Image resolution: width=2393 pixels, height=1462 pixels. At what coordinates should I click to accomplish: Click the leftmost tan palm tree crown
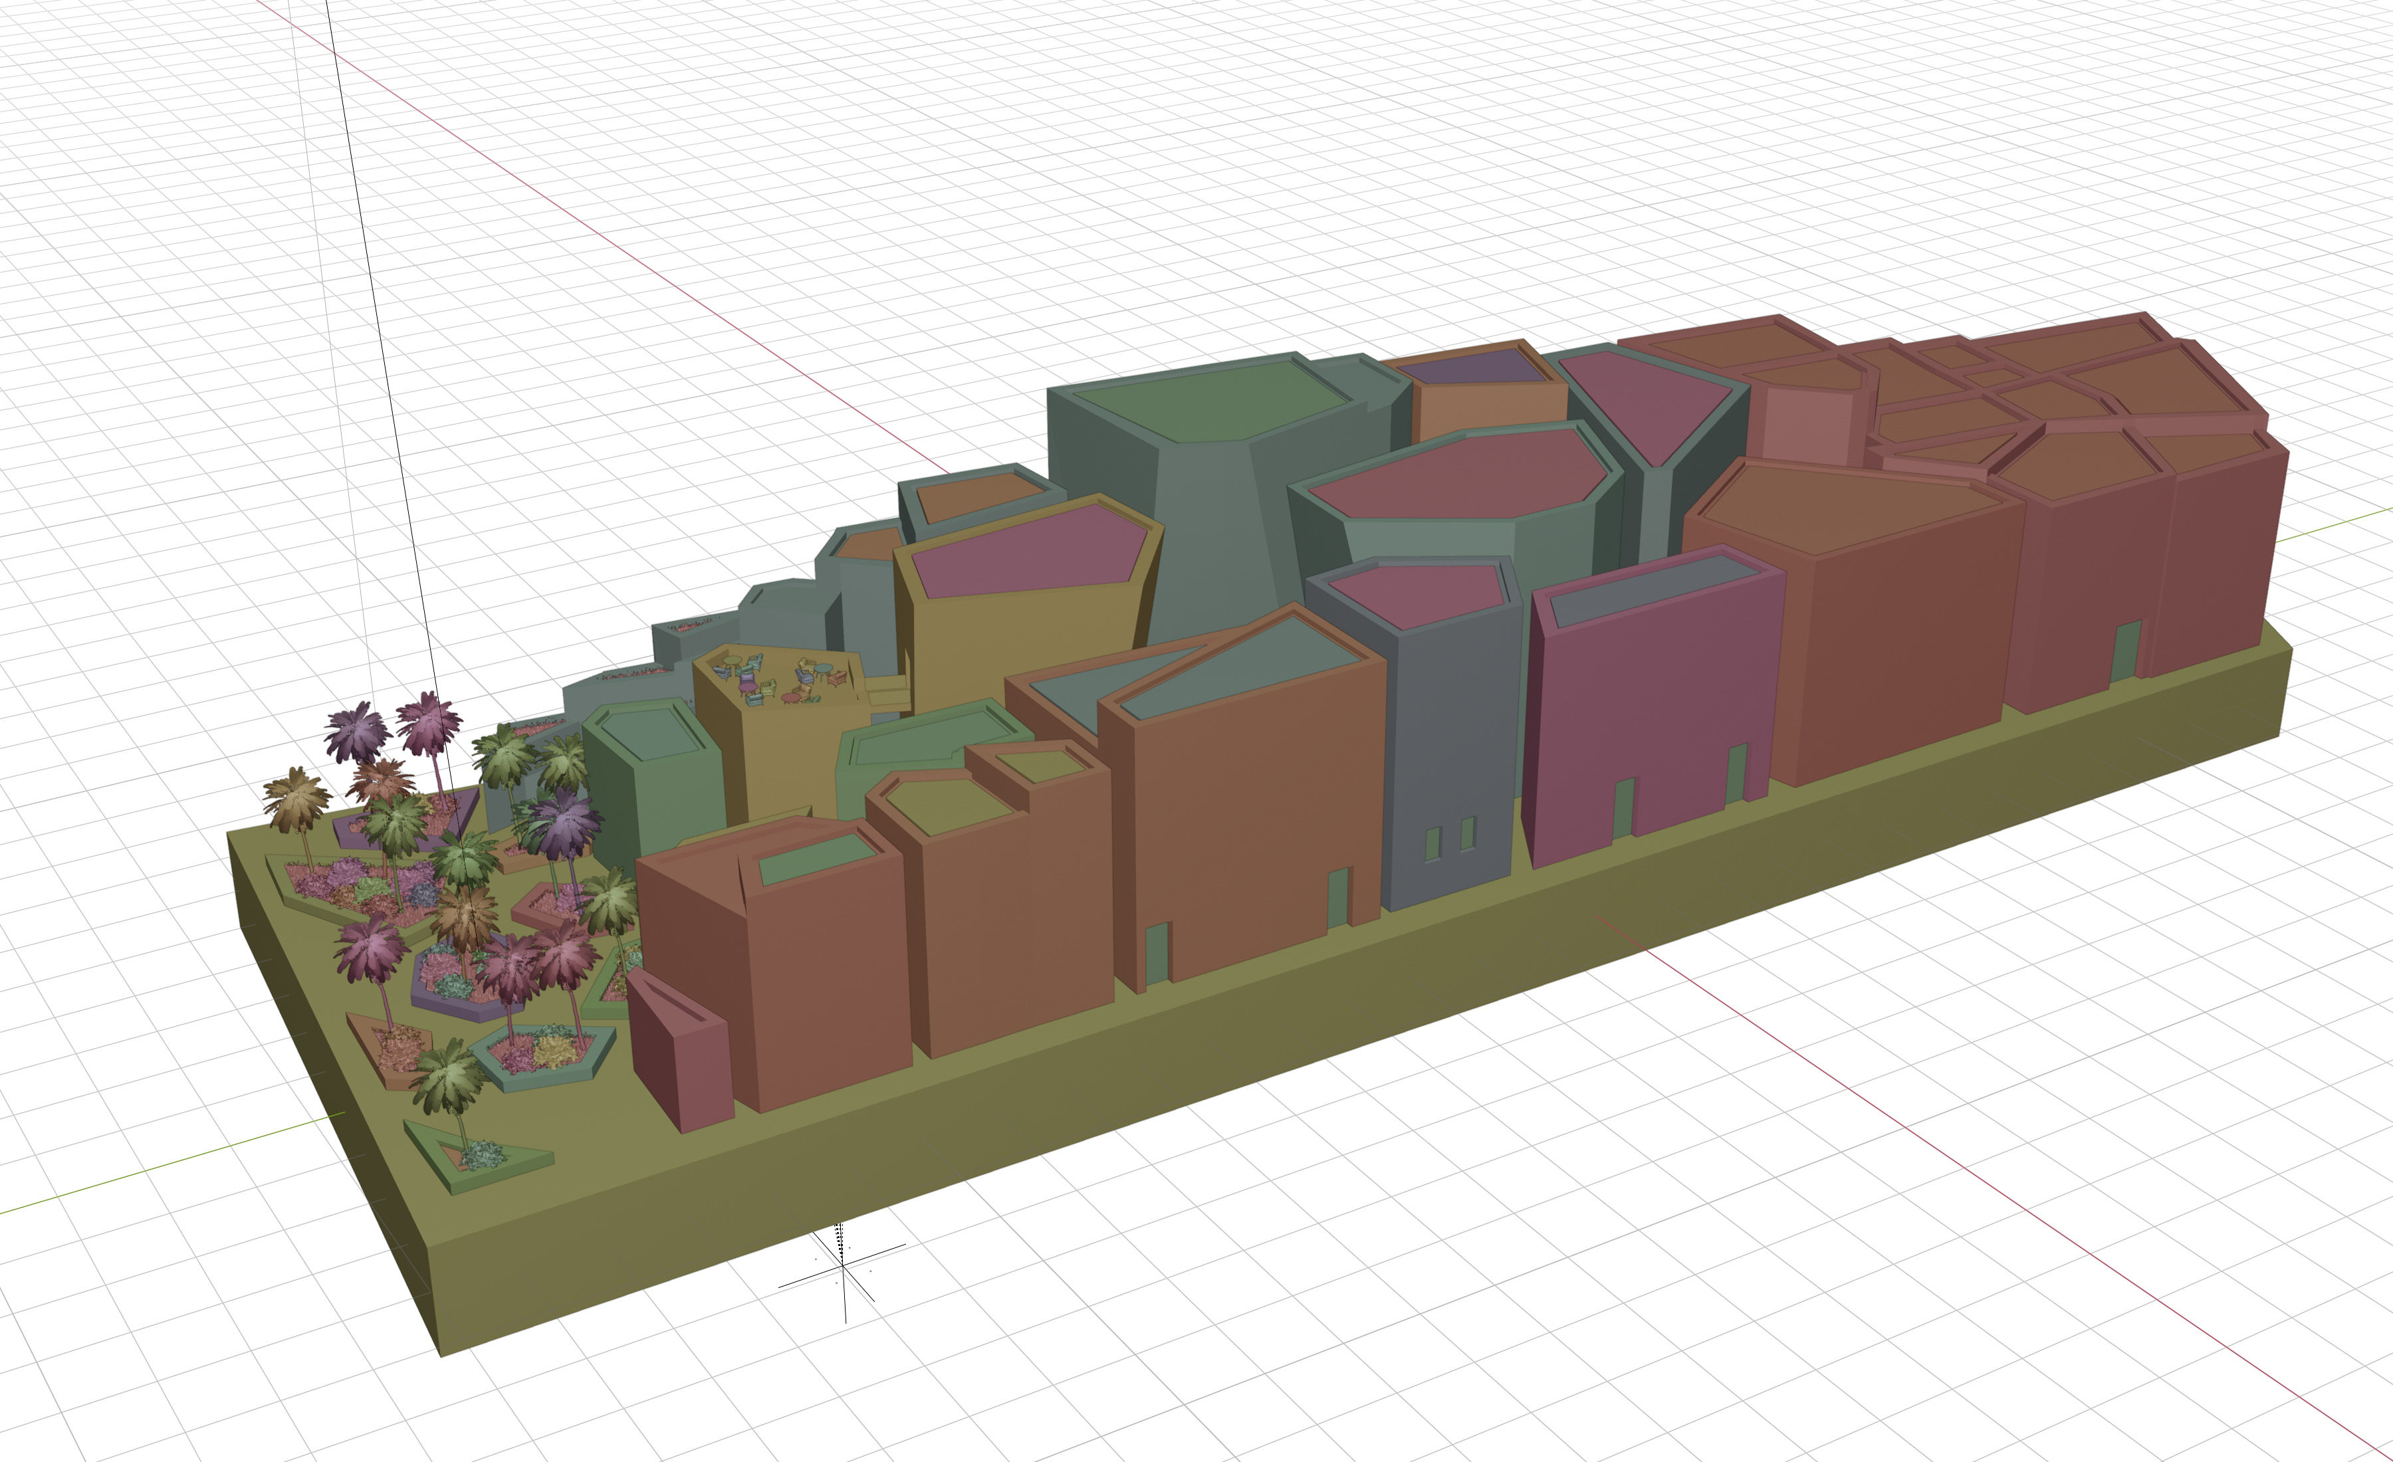(295, 797)
